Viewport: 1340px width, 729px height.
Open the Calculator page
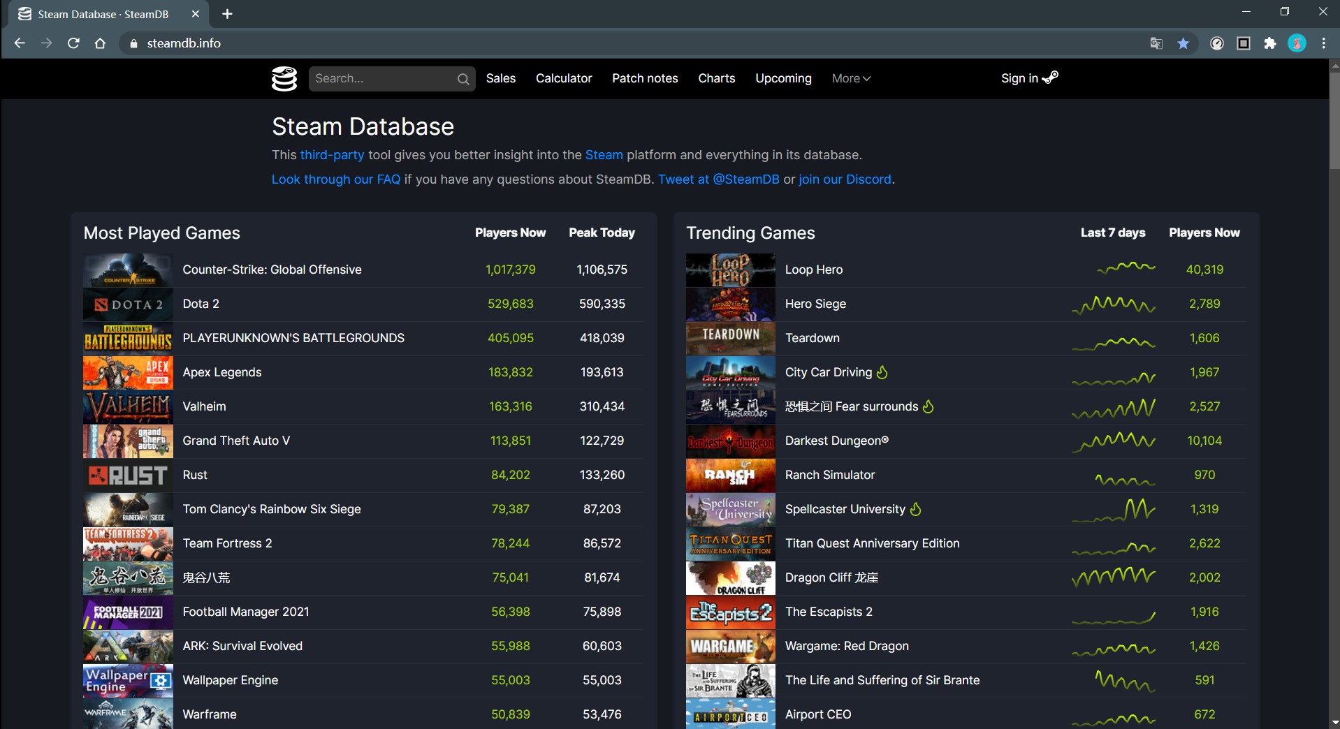click(564, 78)
